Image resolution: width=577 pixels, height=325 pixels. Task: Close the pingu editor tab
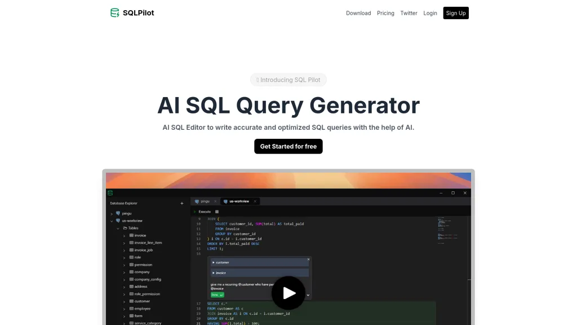click(215, 201)
